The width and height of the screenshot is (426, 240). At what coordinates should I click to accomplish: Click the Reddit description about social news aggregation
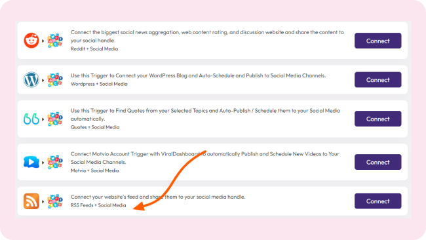[207, 36]
